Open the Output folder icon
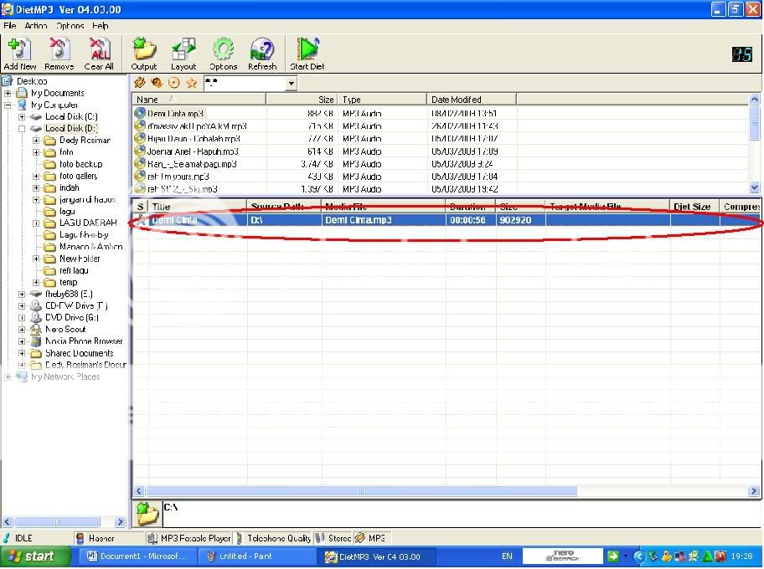 point(143,52)
